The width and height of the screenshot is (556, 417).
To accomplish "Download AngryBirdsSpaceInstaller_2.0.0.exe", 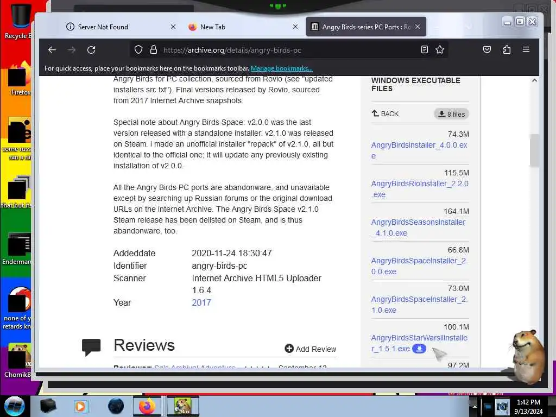I will tap(420, 266).
